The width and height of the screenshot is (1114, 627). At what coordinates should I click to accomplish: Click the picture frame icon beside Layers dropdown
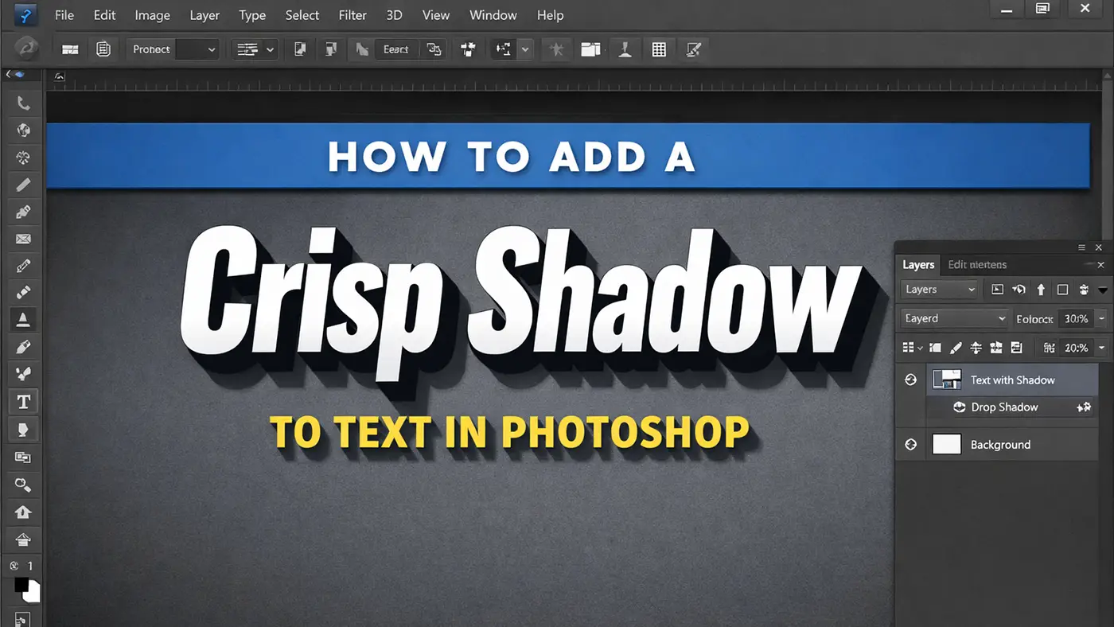click(x=998, y=290)
